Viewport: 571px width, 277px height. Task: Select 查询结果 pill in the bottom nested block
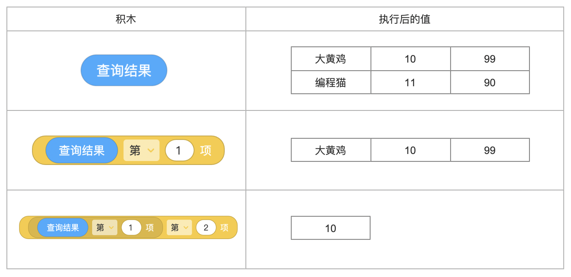click(63, 227)
